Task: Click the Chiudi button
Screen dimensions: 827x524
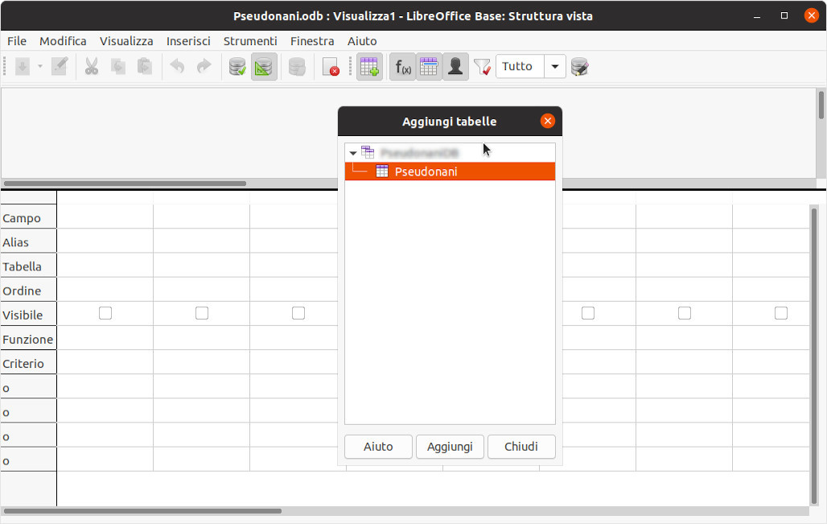Action: (x=521, y=447)
